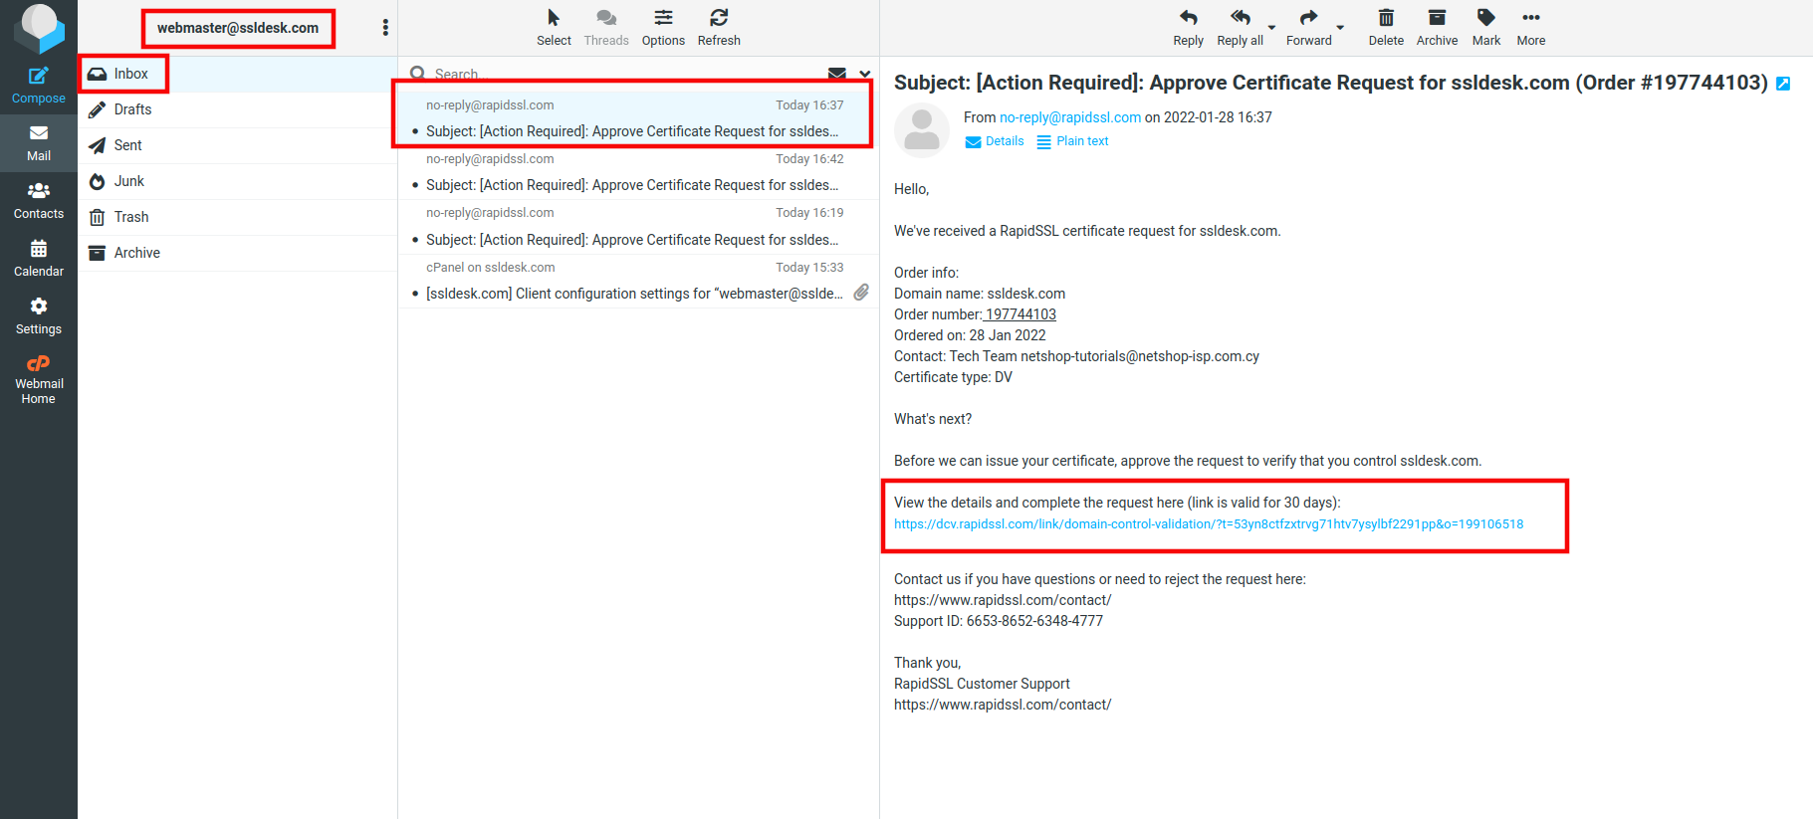Click the Roundcube logo
Viewport: 1813px width, 819px height.
(39, 28)
